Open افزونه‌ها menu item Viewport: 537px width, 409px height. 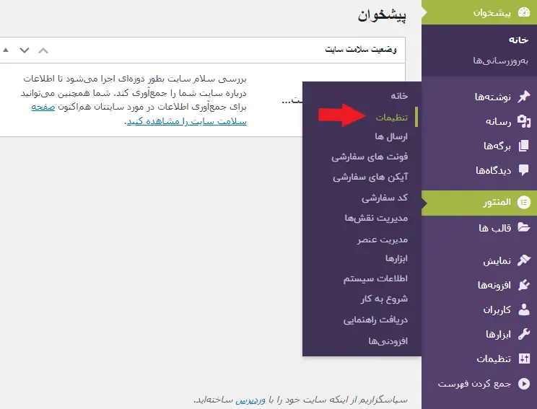click(x=479, y=286)
